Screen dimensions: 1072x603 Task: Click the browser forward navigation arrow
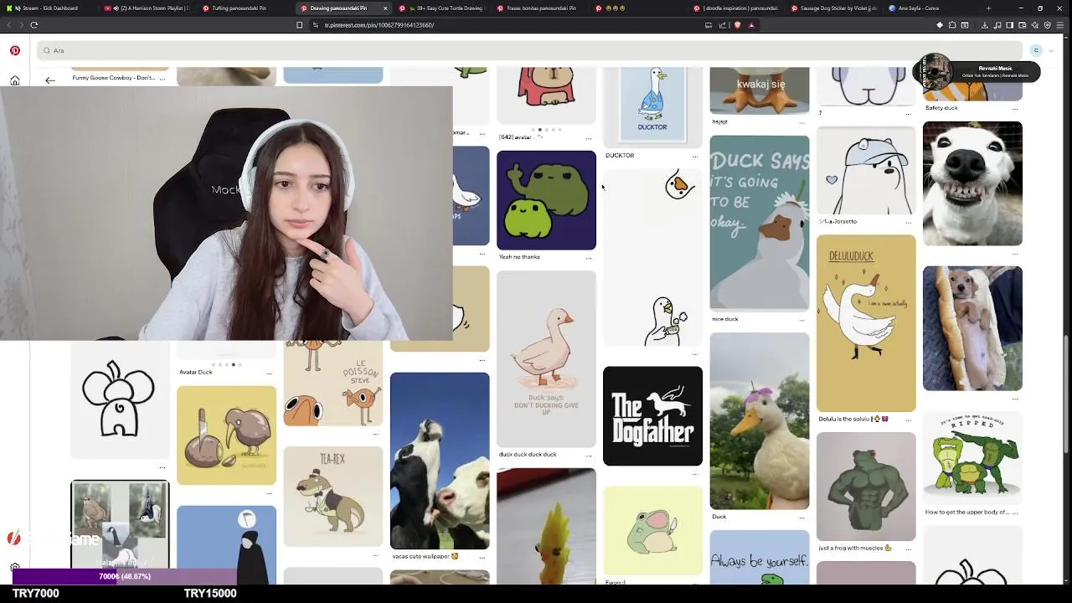click(x=22, y=25)
